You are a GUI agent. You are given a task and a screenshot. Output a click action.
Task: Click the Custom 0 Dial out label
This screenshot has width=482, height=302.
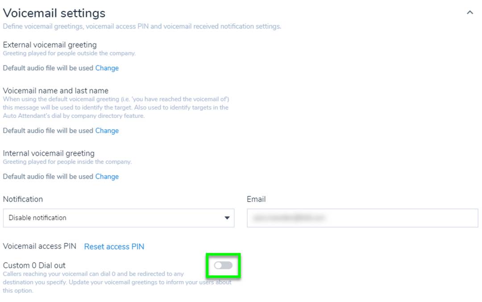tap(34, 265)
